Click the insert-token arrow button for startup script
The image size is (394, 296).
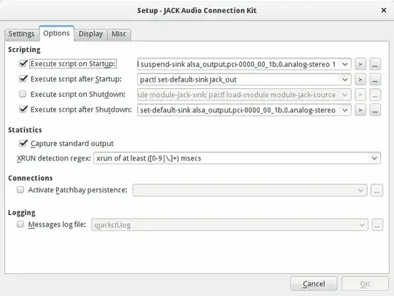click(360, 64)
